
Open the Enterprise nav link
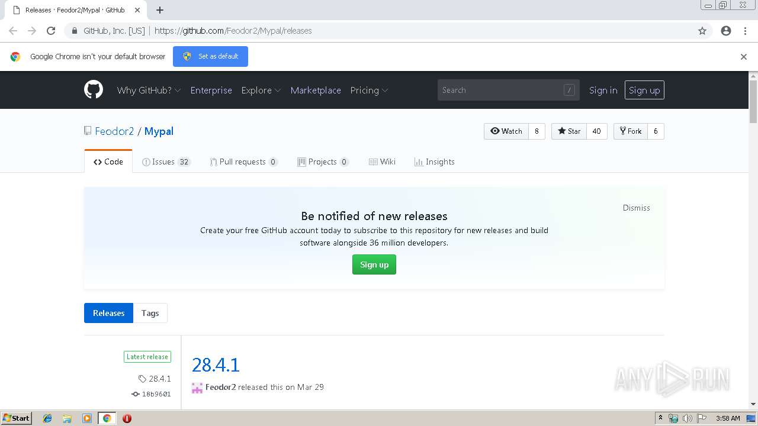[211, 90]
